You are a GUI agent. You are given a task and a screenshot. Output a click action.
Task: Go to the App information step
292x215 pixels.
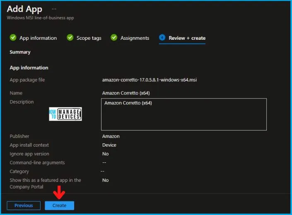pyautogui.click(x=38, y=38)
